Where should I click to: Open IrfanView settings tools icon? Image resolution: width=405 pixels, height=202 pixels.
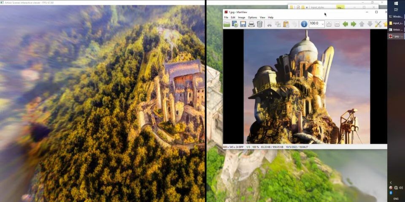pos(378,24)
